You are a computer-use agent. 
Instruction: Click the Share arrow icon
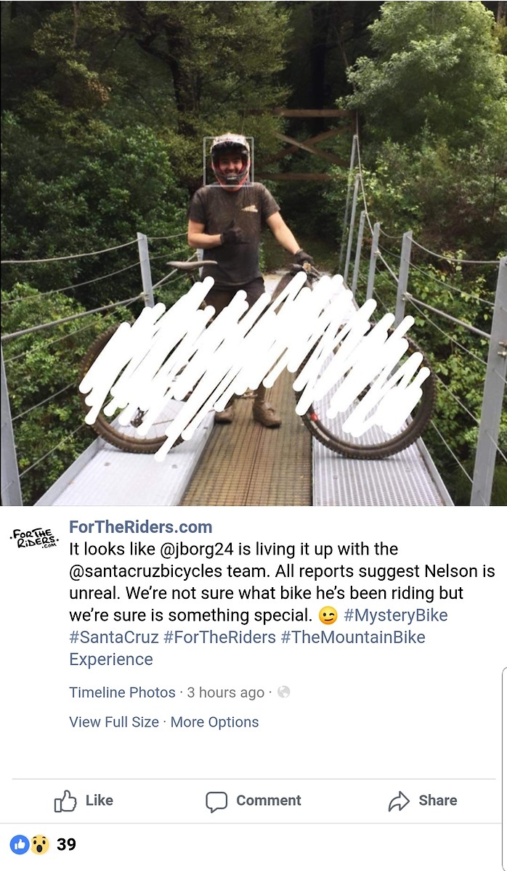(399, 801)
